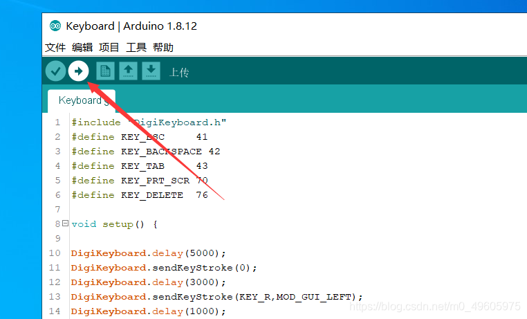527x319 pixels.
Task: Click the void setup() line
Action: coord(115,224)
